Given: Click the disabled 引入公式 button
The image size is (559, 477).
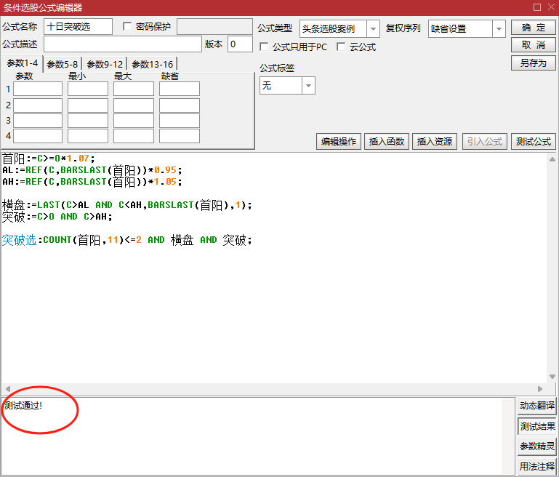Looking at the screenshot, I should [484, 142].
